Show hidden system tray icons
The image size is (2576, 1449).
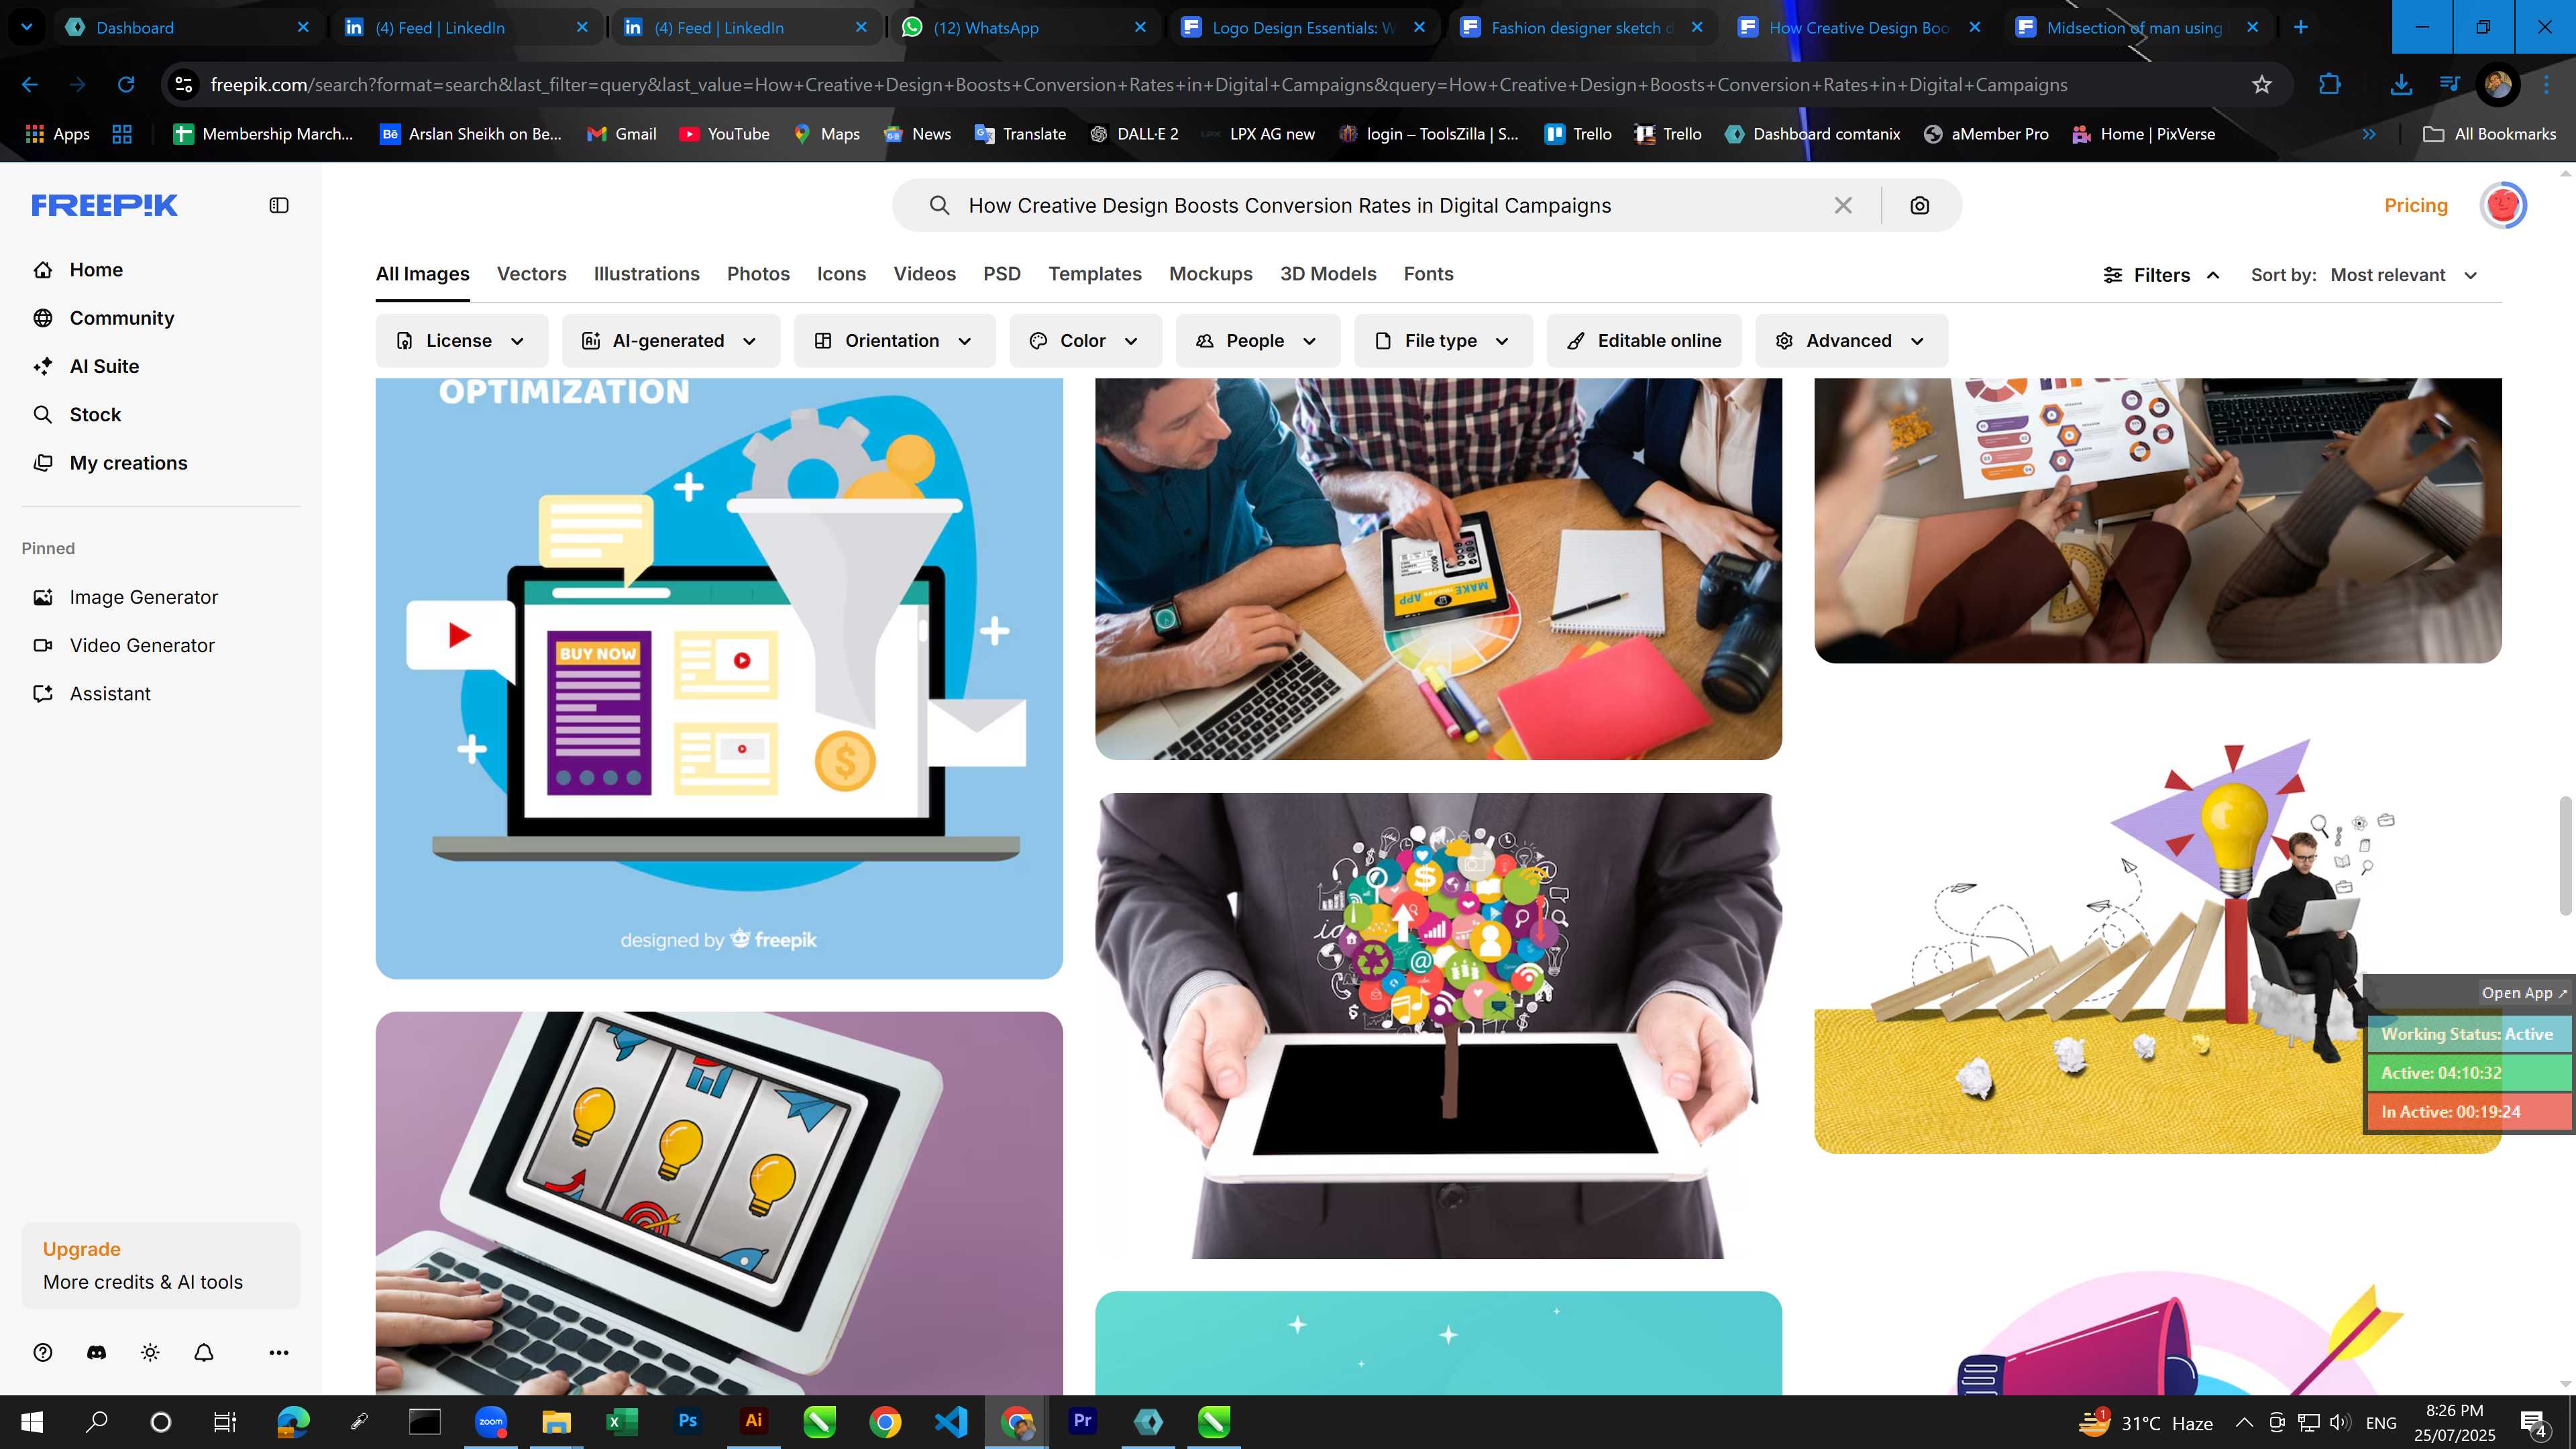(2244, 1422)
